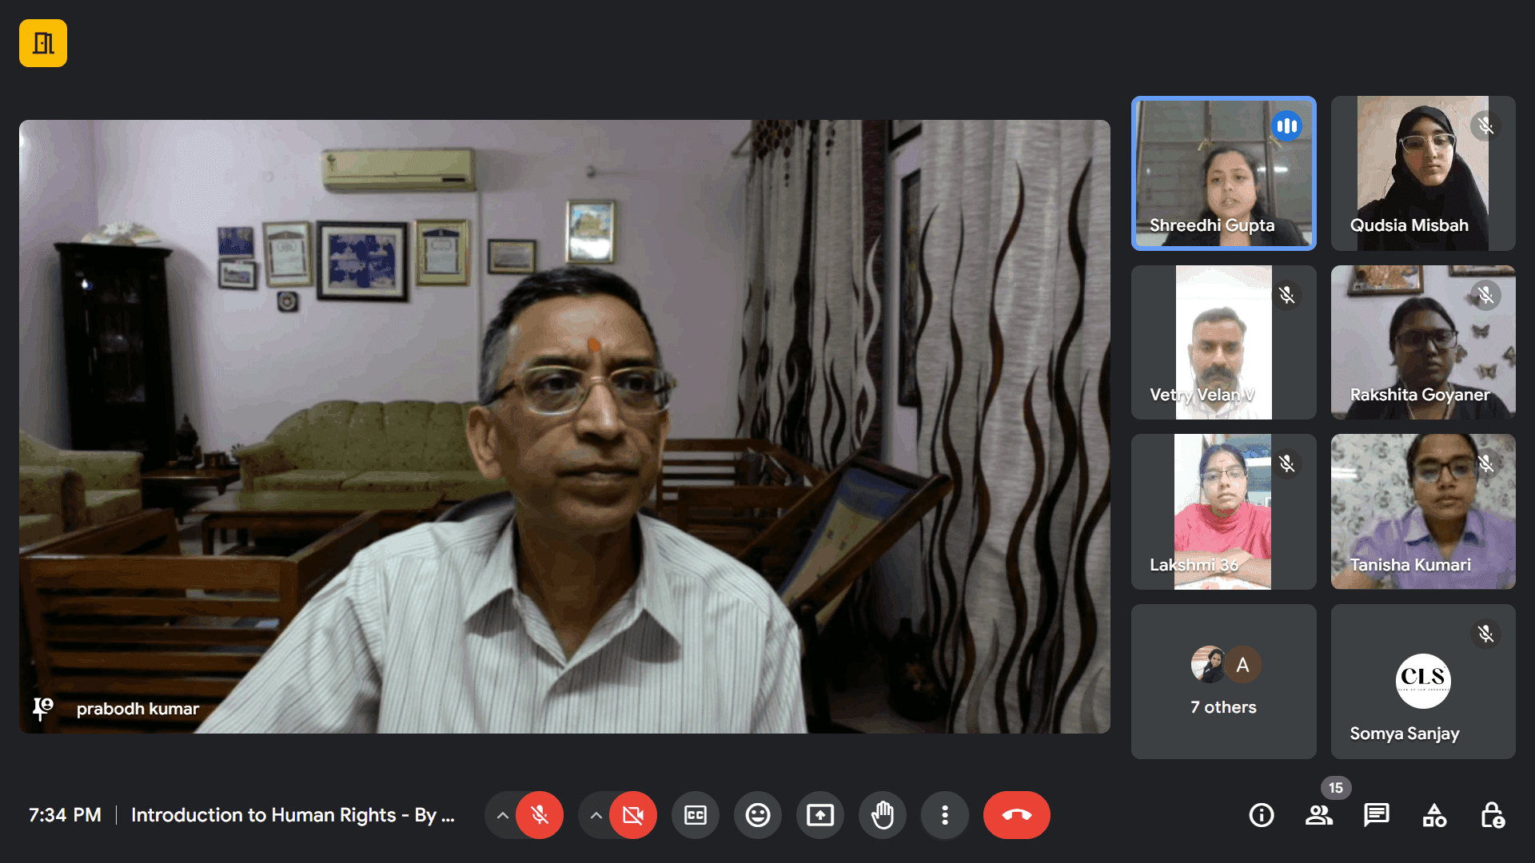1535x863 pixels.
Task: Click the 7:34 PM clock text
Action: point(65,815)
